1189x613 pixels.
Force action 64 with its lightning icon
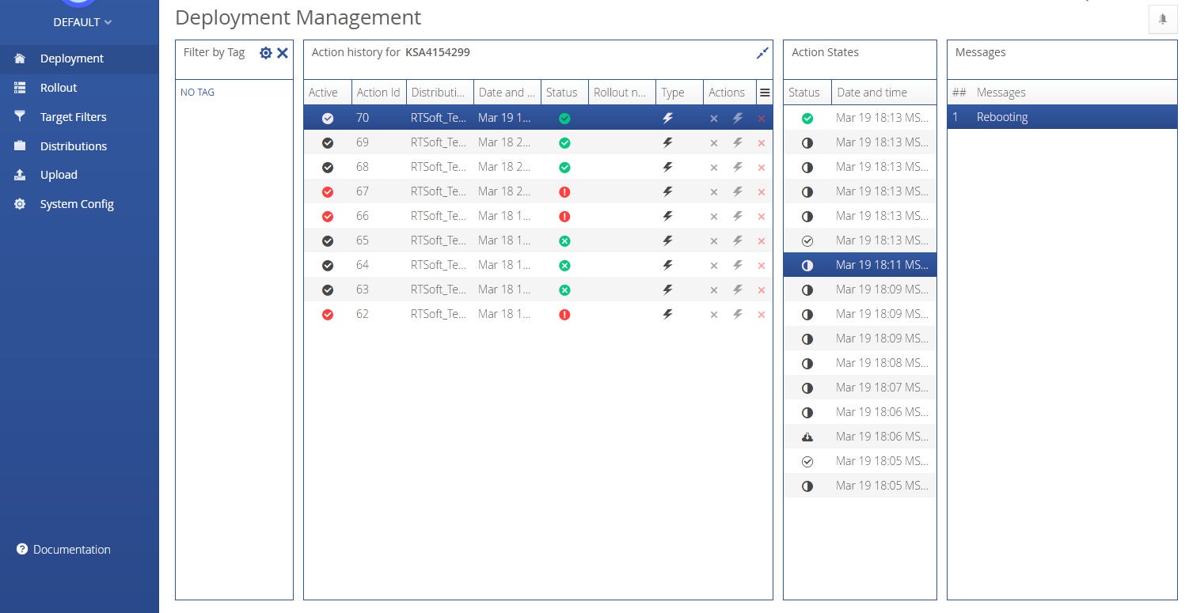tap(738, 266)
